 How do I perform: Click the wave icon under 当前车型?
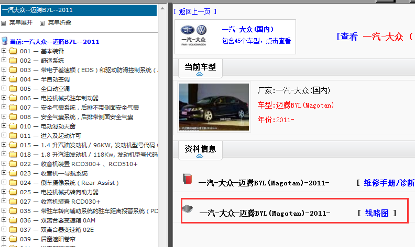coord(200,74)
